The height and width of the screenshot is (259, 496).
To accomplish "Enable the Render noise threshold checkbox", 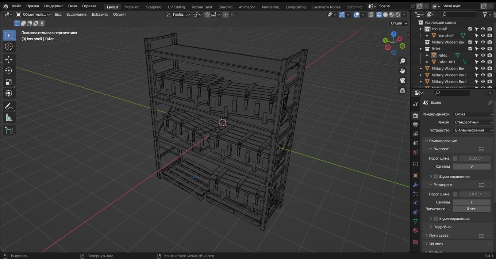I will [x=455, y=194].
